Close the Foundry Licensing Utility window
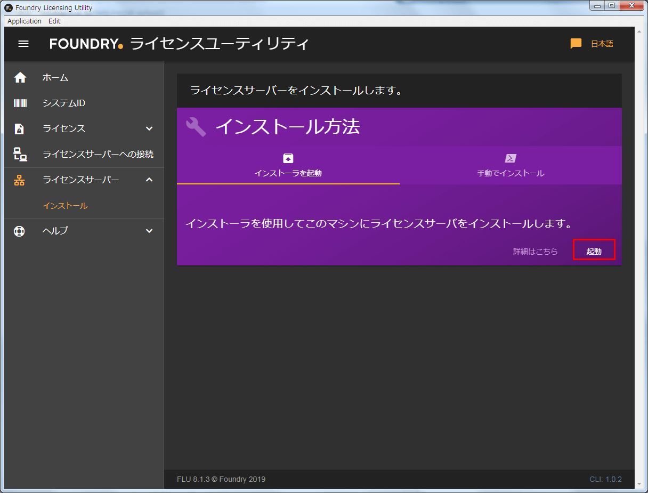Viewport: 648px width, 493px height. (631, 6)
